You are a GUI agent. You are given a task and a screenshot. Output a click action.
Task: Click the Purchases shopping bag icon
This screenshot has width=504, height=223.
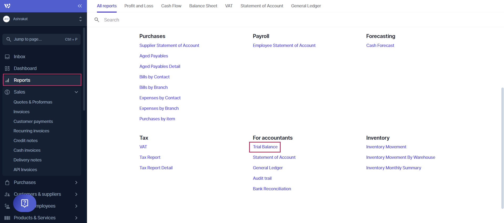coord(7,182)
